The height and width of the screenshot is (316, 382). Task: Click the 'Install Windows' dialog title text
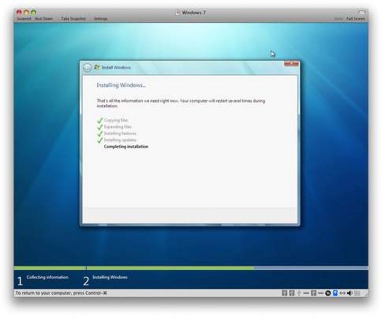(x=116, y=67)
